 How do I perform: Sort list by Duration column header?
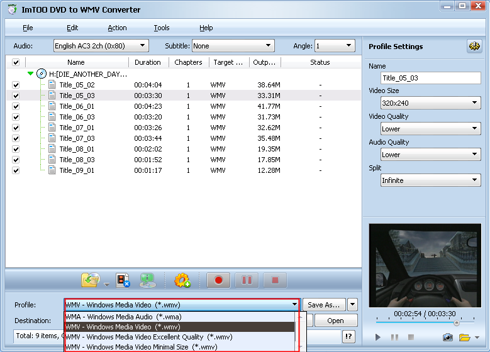(148, 62)
